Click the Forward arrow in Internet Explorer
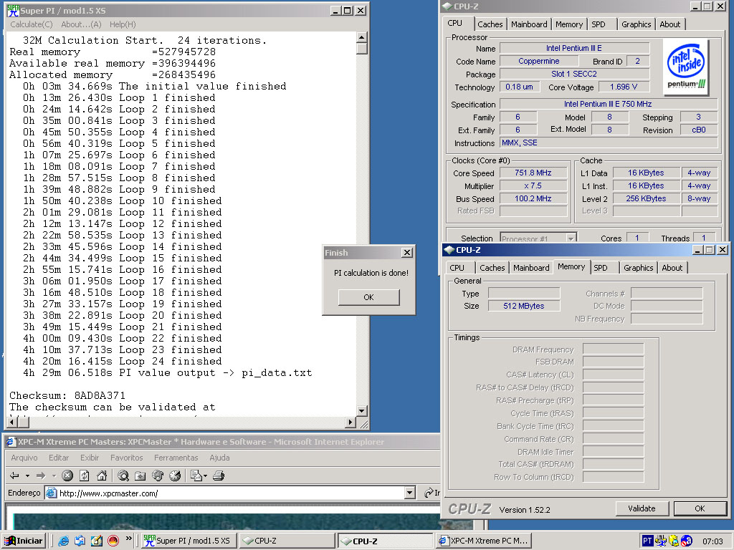734x550 pixels. click(x=41, y=476)
